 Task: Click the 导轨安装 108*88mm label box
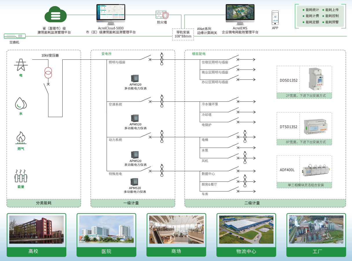pyautogui.click(x=183, y=34)
